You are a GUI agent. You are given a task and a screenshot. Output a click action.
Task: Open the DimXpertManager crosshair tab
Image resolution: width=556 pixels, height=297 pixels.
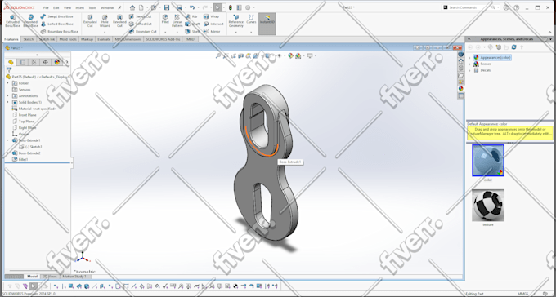(46, 62)
